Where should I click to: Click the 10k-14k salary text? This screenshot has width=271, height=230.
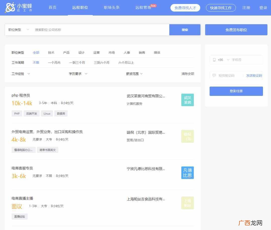click(22, 103)
